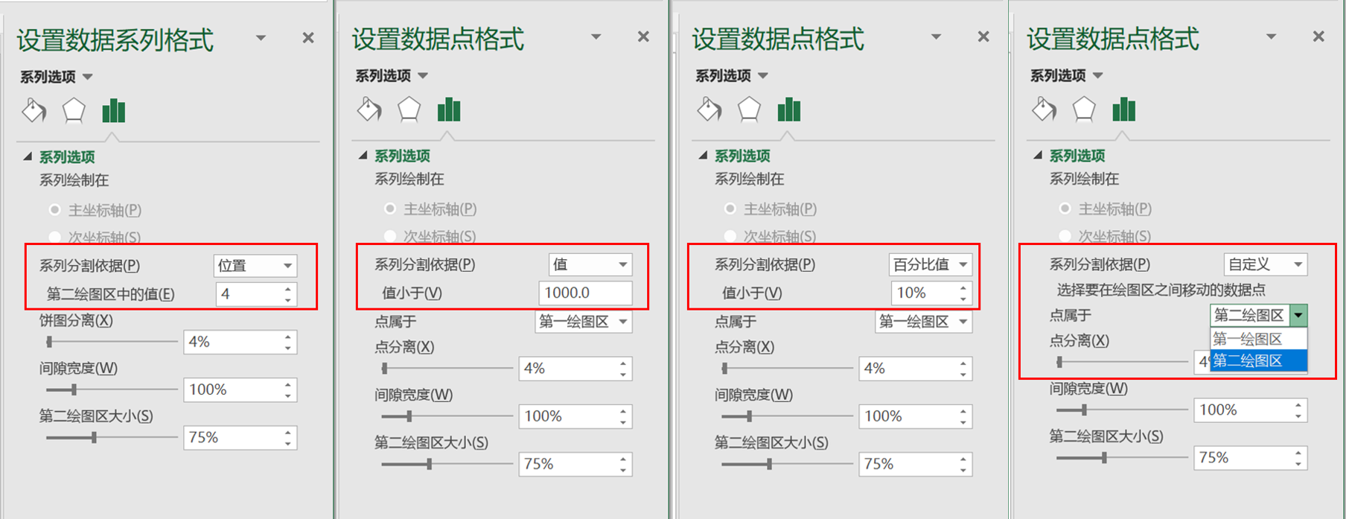Select Effects pentagon icon in first panel
The height and width of the screenshot is (519, 1346).
(74, 111)
